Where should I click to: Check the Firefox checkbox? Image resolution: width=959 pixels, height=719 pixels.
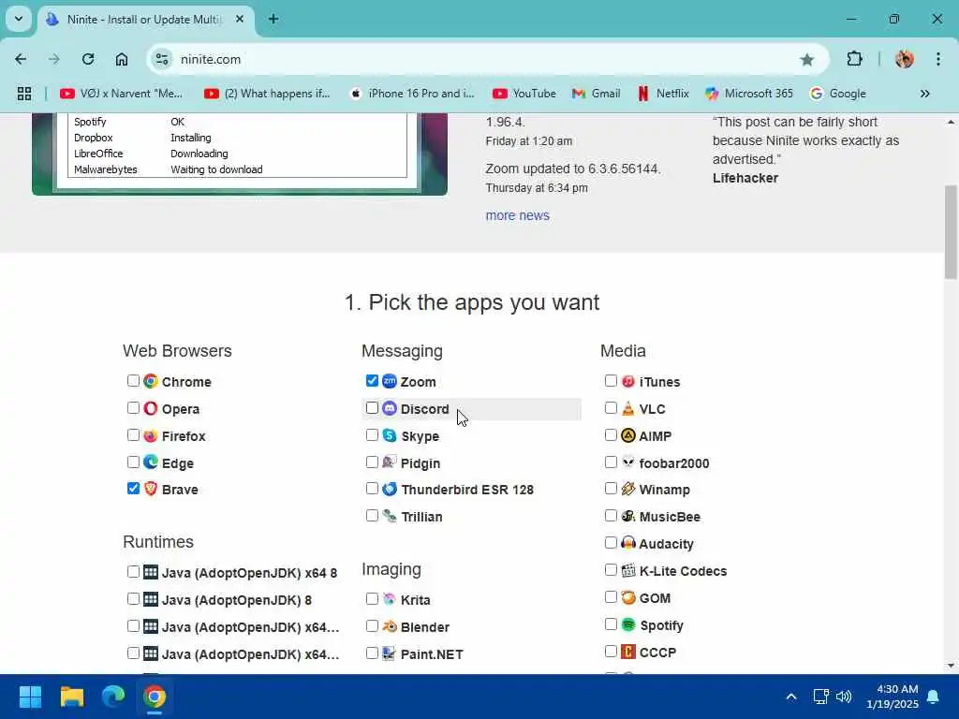133,435
